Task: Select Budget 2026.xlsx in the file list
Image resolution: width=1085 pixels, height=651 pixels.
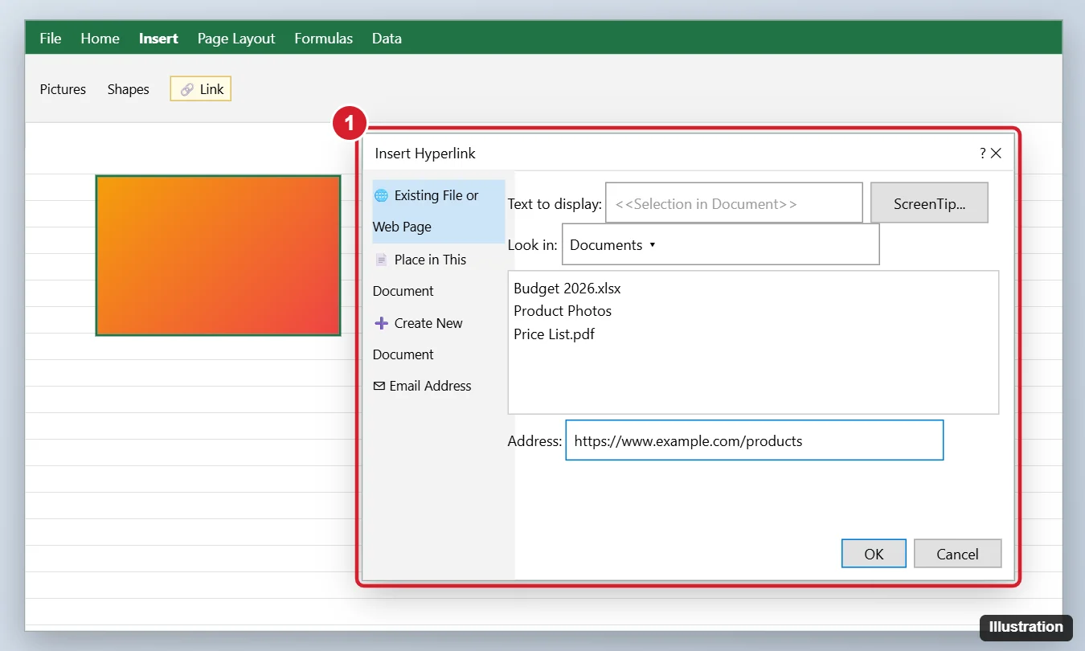Action: tap(567, 288)
